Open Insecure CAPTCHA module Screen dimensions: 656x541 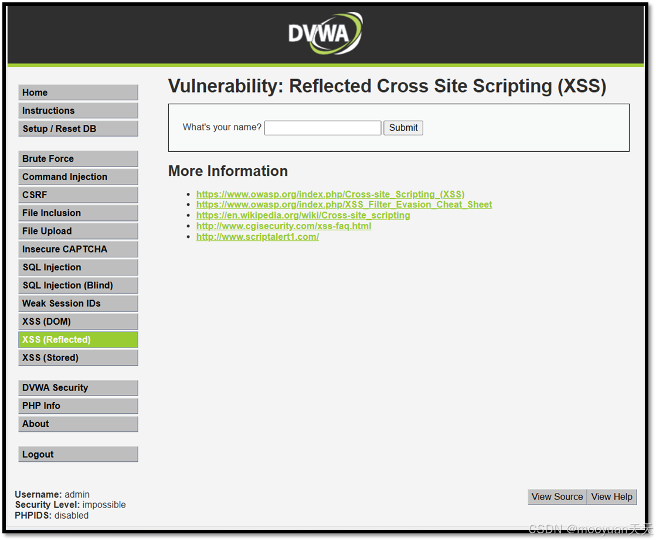78,249
